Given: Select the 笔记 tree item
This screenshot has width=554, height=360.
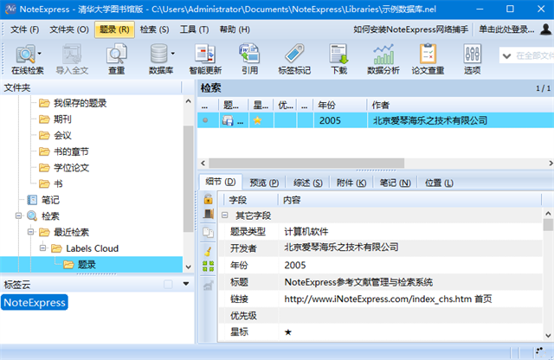Looking at the screenshot, I should tap(50, 200).
